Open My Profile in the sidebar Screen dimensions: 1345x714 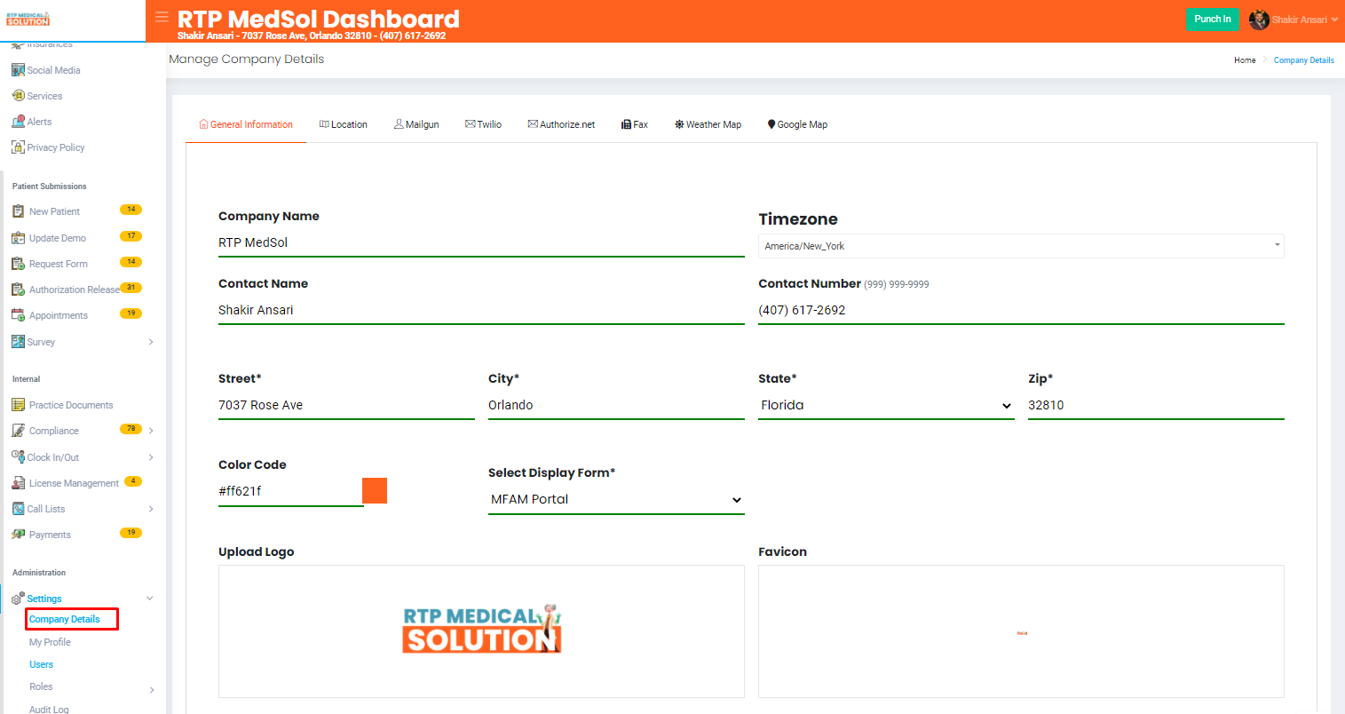[x=50, y=642]
